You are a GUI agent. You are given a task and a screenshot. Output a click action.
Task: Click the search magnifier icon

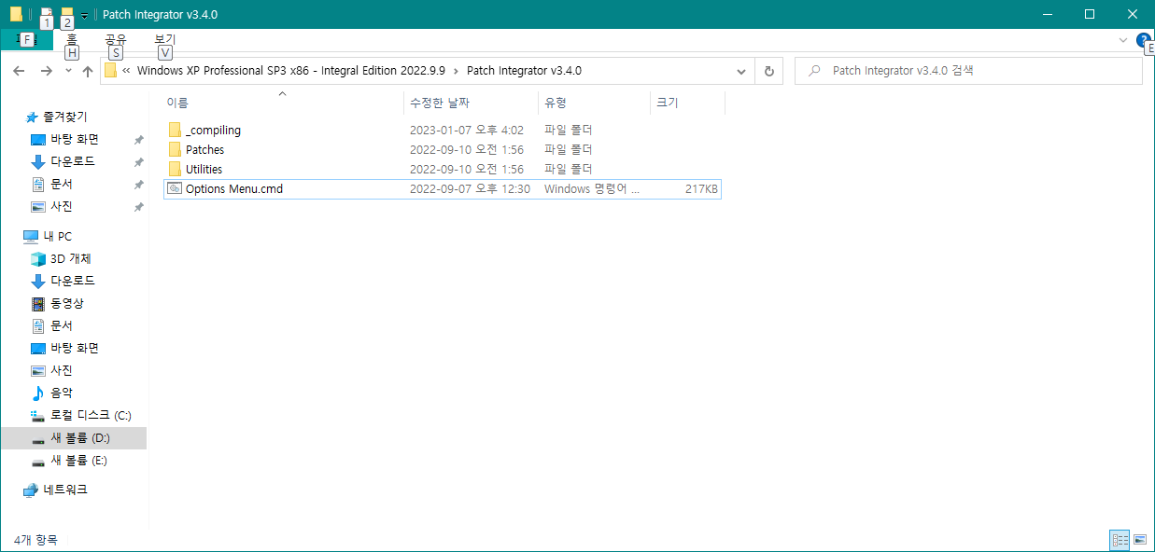815,71
